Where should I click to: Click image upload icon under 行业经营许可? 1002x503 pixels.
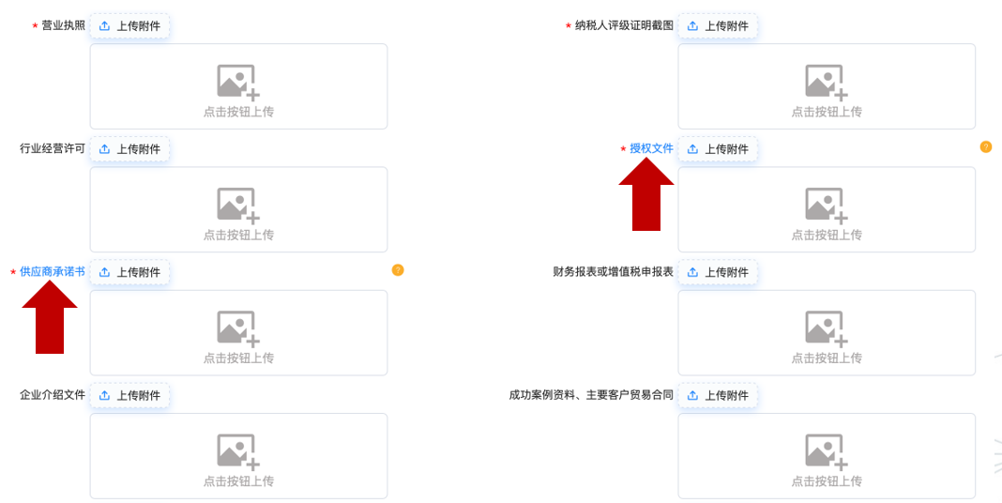(x=237, y=205)
